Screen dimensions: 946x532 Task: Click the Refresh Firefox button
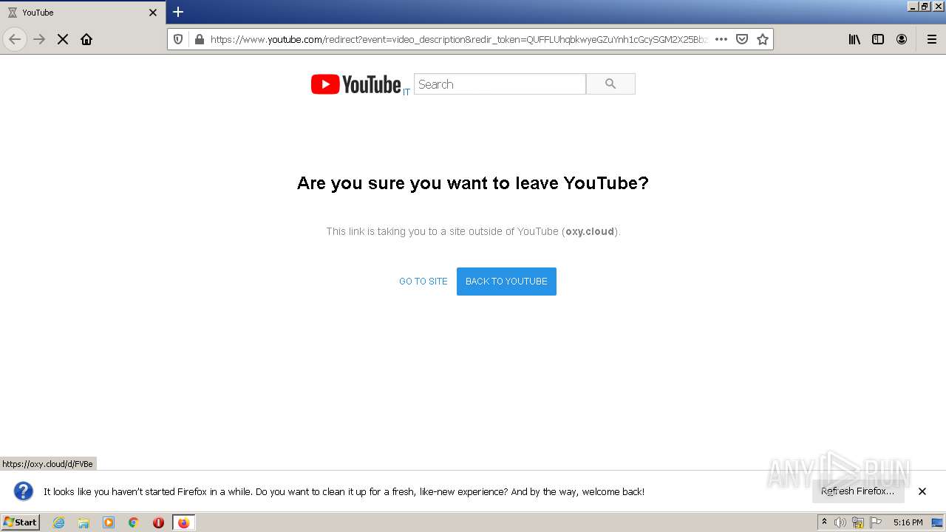tap(858, 491)
